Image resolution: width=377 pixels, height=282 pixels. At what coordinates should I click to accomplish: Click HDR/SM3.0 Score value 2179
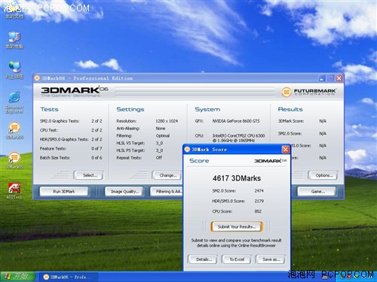point(259,201)
